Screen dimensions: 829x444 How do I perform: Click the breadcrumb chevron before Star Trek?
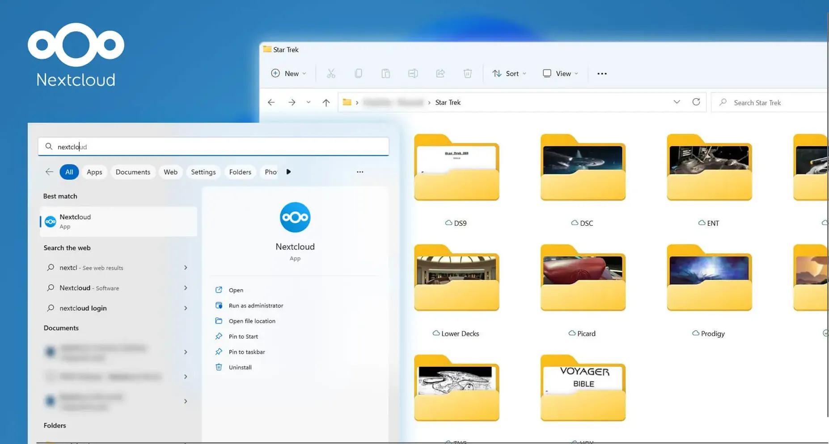tap(429, 103)
